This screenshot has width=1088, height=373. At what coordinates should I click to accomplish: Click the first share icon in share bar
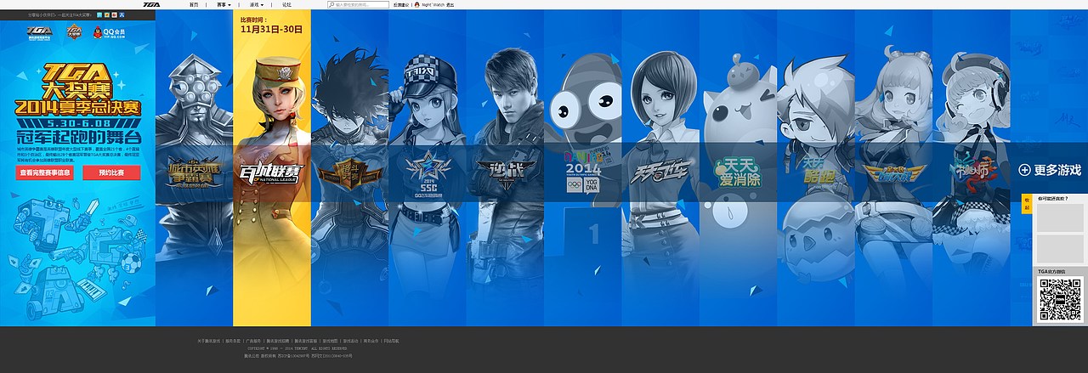tap(99, 14)
